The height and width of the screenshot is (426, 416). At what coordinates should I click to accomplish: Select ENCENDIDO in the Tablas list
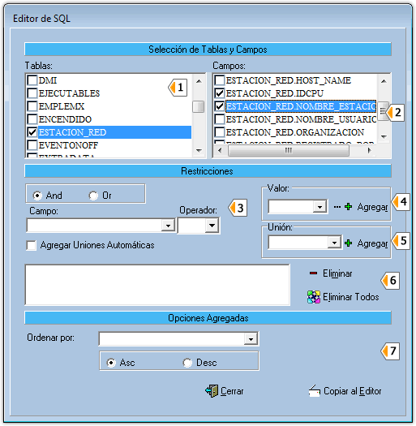(65, 119)
